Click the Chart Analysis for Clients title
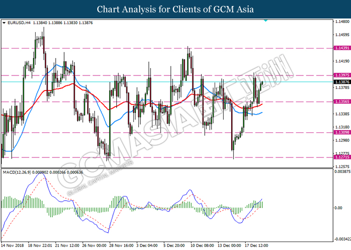The height and width of the screenshot is (250, 351). click(x=175, y=9)
